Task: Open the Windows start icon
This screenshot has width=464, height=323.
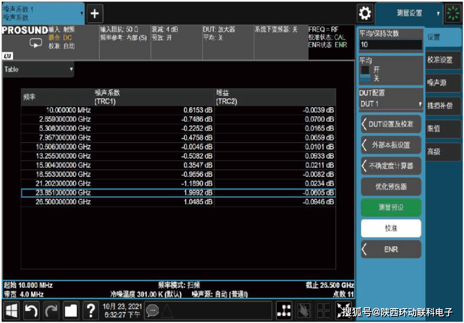Action: click(x=12, y=311)
